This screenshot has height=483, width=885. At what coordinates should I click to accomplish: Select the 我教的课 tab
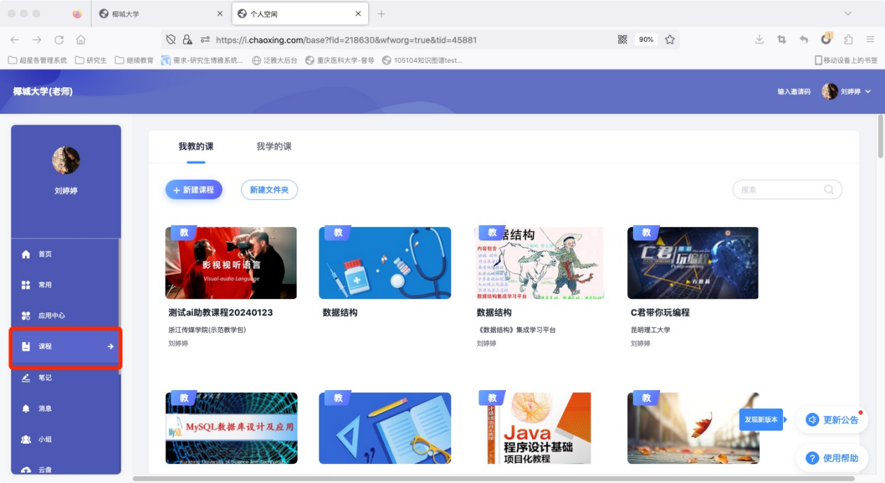196,147
